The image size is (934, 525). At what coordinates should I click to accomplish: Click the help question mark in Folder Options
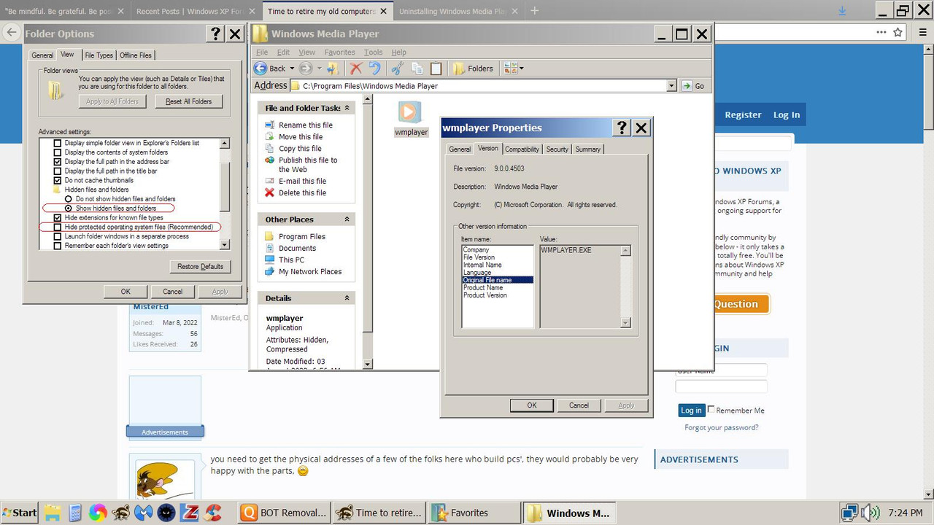click(x=215, y=34)
